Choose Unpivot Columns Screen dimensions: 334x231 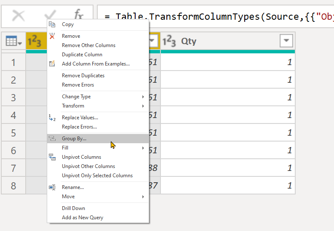98,157
